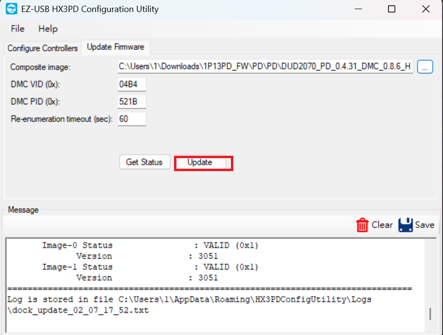Click the DMC VID field showing 04B4

click(x=132, y=84)
